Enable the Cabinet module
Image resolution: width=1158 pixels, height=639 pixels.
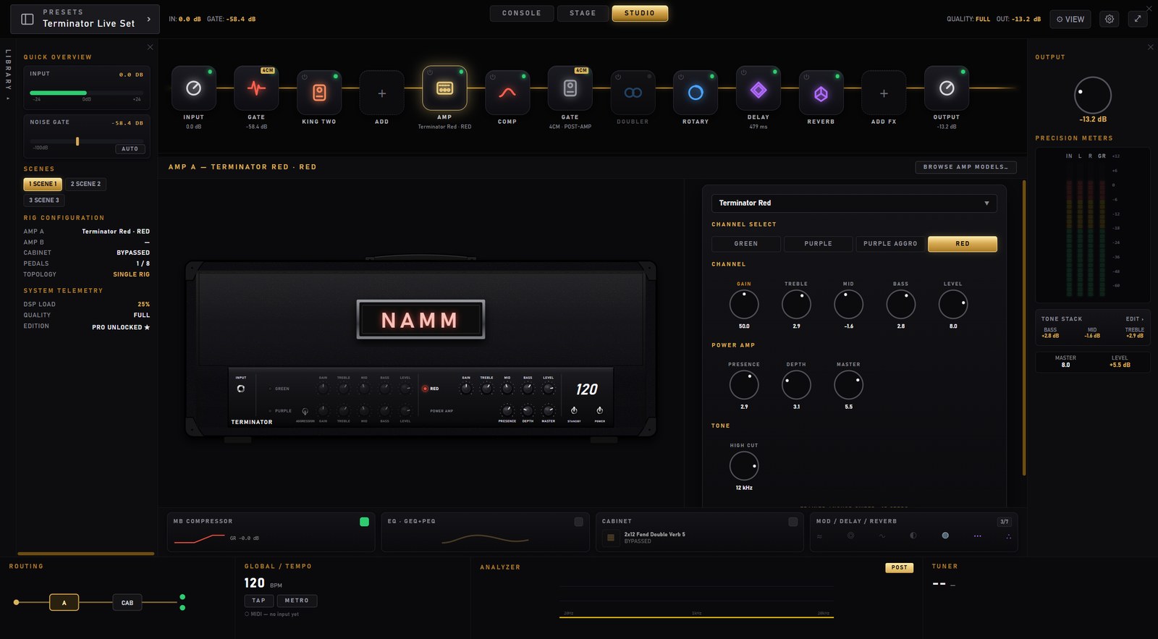[x=793, y=522]
